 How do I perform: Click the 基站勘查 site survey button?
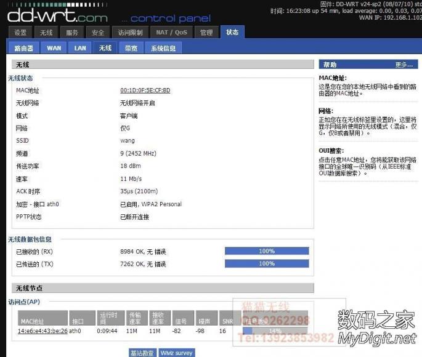click(142, 353)
